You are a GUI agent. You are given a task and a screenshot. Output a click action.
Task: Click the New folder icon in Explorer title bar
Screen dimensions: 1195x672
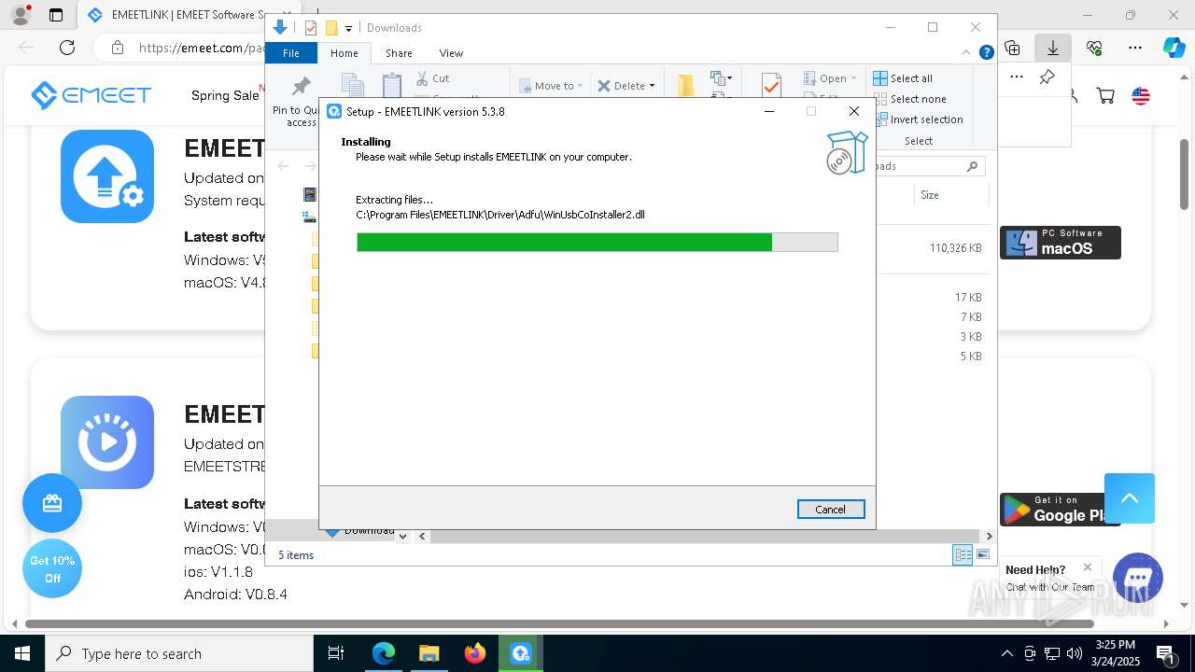331,28
